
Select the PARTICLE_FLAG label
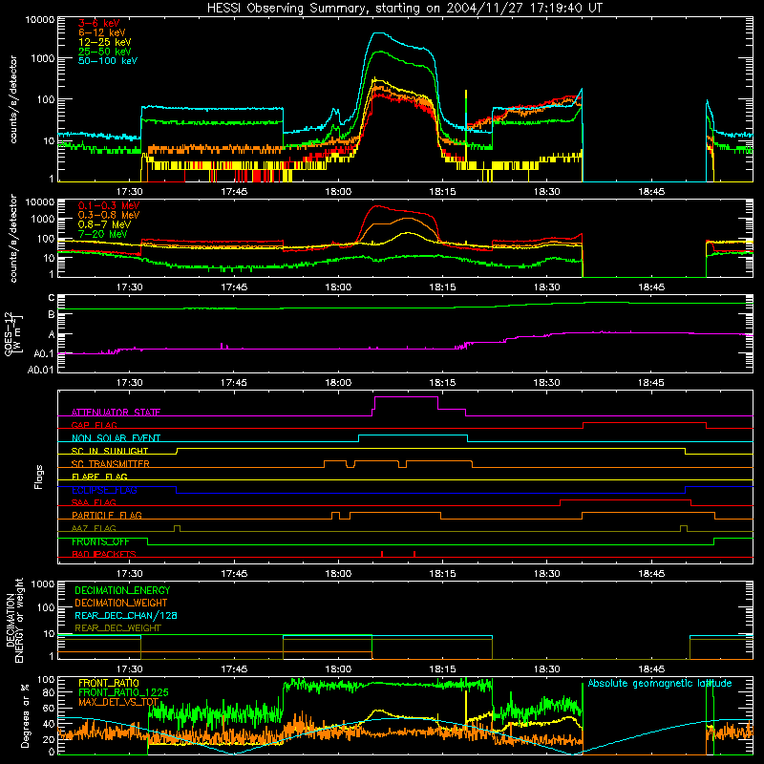(107, 516)
